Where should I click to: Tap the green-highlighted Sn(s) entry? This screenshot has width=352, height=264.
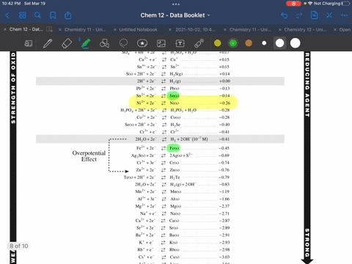[x=174, y=95]
